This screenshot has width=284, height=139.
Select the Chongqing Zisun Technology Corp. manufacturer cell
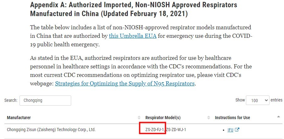click(51, 130)
